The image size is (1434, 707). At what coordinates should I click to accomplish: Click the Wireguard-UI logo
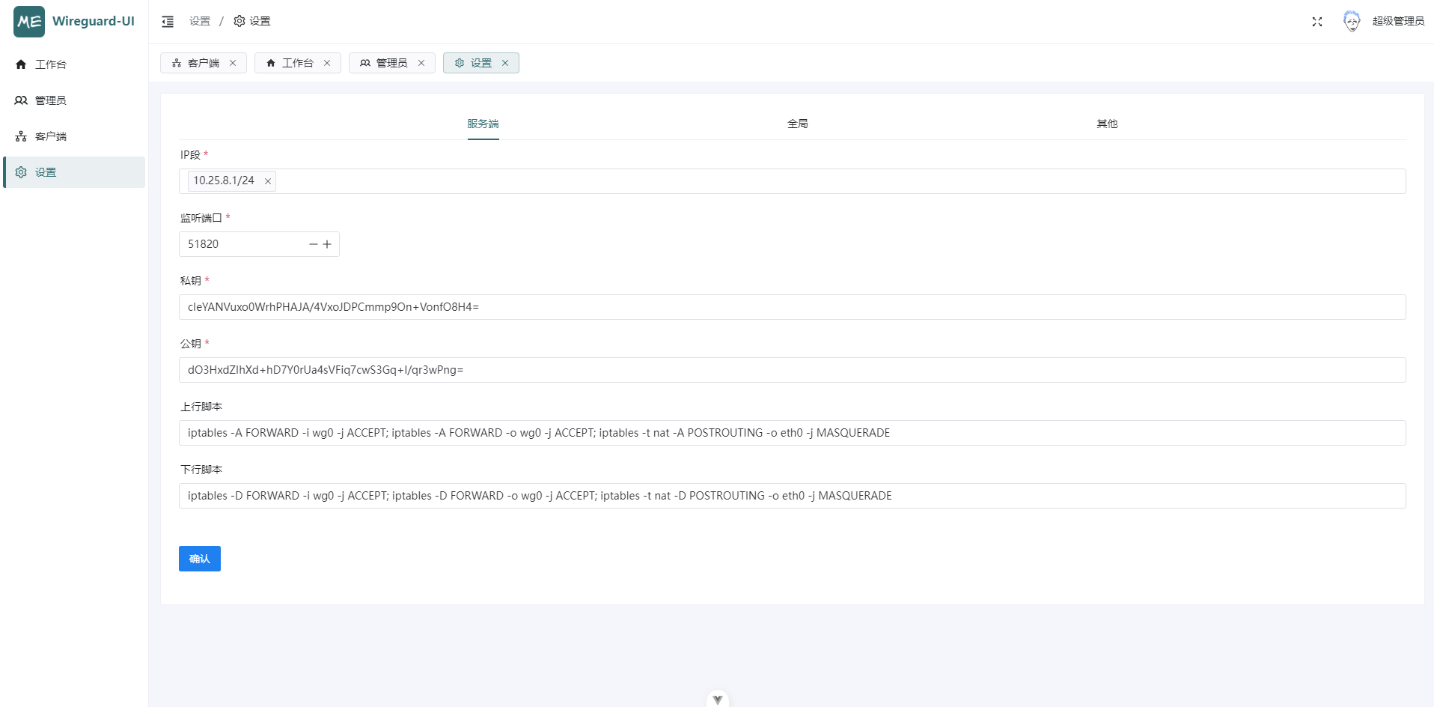pyautogui.click(x=29, y=22)
